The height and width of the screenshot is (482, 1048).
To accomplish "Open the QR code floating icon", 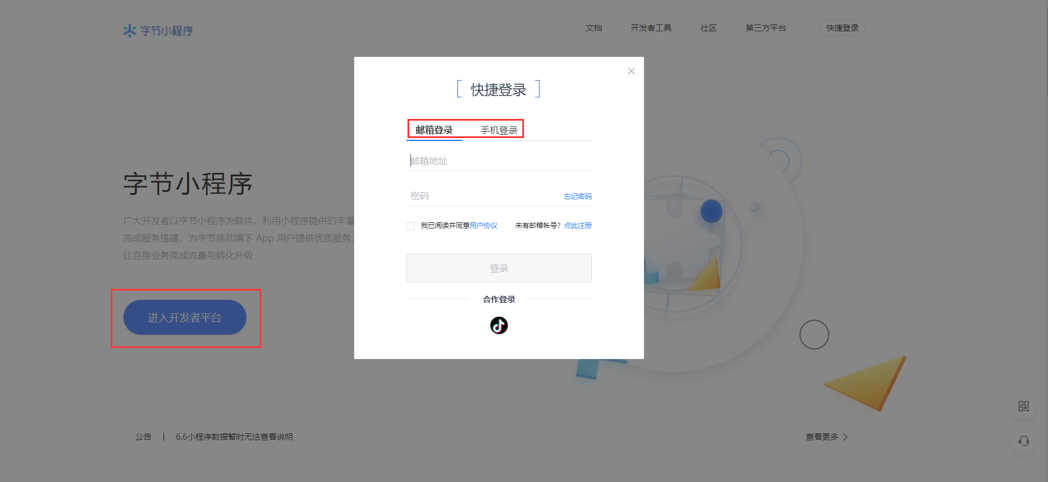I will [1024, 406].
